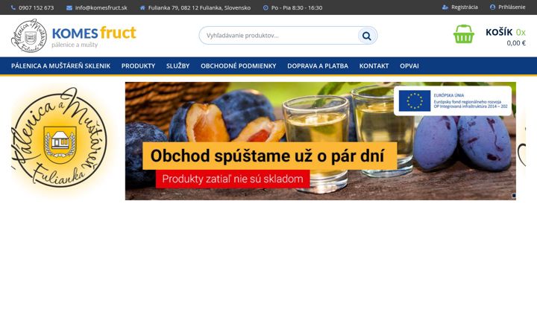This screenshot has width=537, height=335.
Task: Open the OPVAI menu item
Action: 409,66
